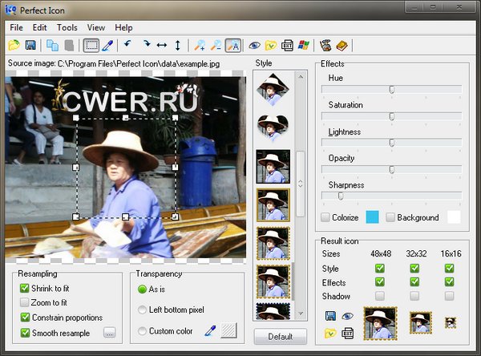Flip image vertically using the up-down arrow
Screen dimensions: 481x356
178,45
